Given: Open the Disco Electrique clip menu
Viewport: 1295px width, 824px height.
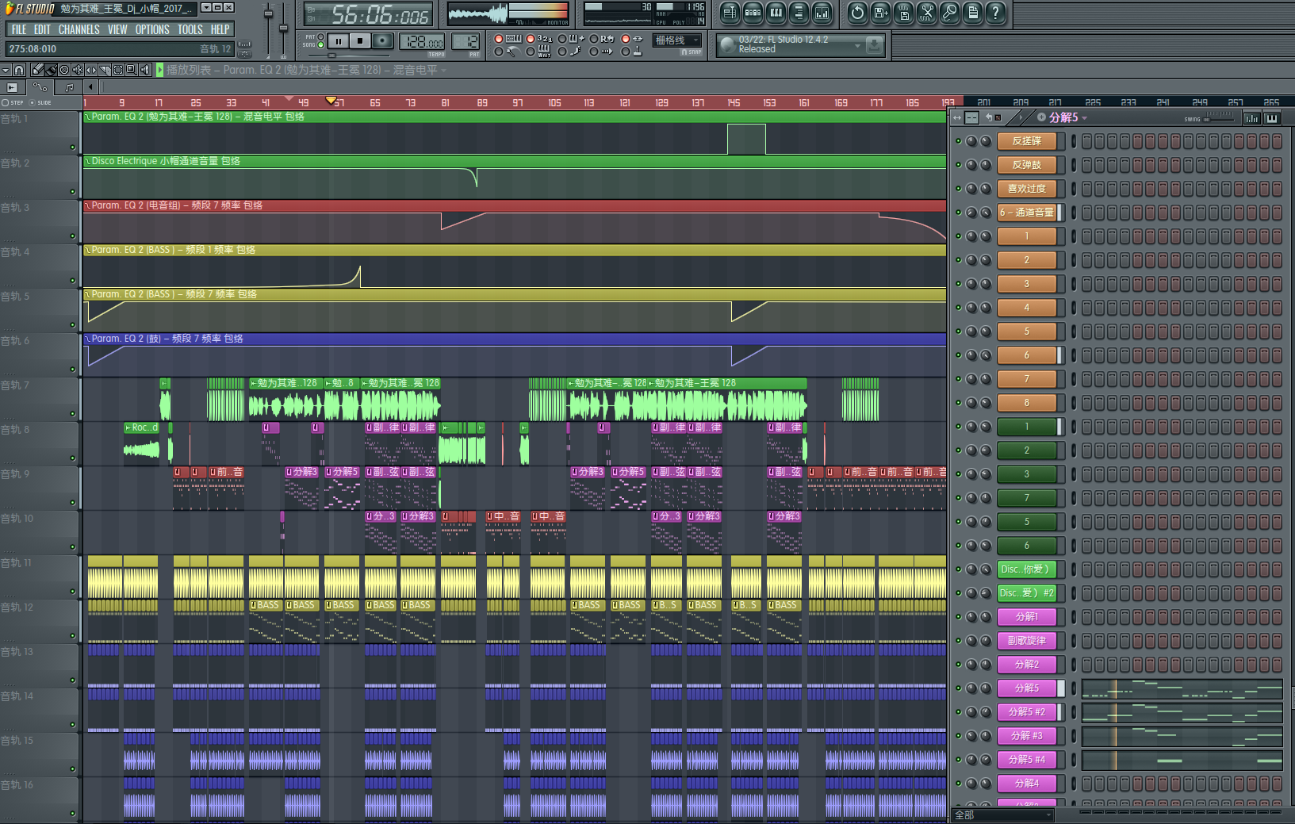Looking at the screenshot, I should tap(87, 161).
